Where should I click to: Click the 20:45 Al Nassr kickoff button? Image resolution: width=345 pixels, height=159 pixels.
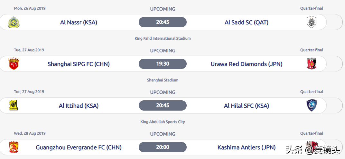tap(163, 22)
